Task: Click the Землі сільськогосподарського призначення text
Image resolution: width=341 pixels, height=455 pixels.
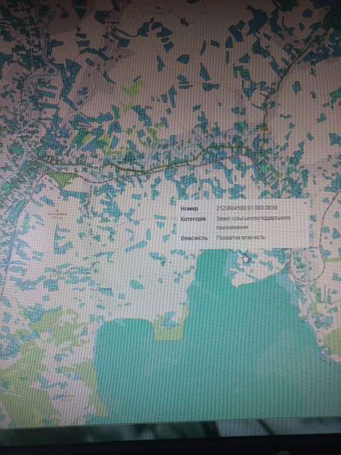Action: pos(253,222)
